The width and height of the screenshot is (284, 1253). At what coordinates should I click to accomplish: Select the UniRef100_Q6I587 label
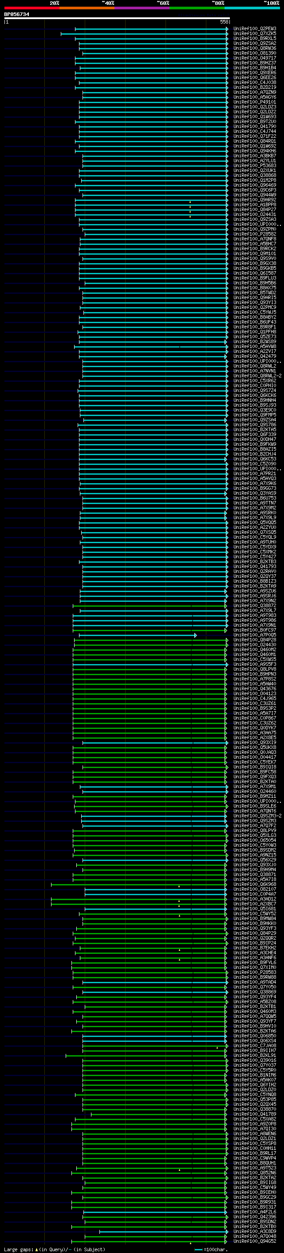pos(255,273)
